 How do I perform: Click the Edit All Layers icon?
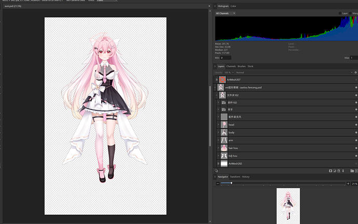(x=216, y=171)
